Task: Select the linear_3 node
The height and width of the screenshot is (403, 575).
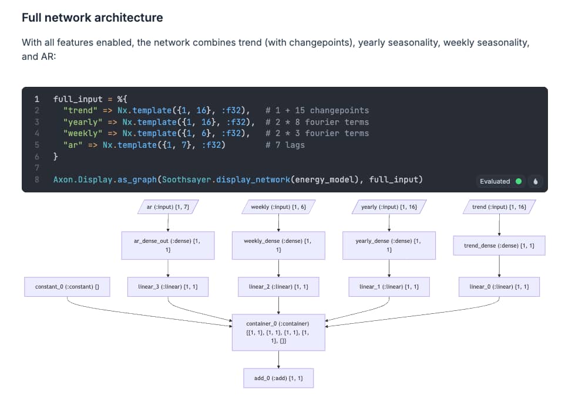Action: [168, 287]
